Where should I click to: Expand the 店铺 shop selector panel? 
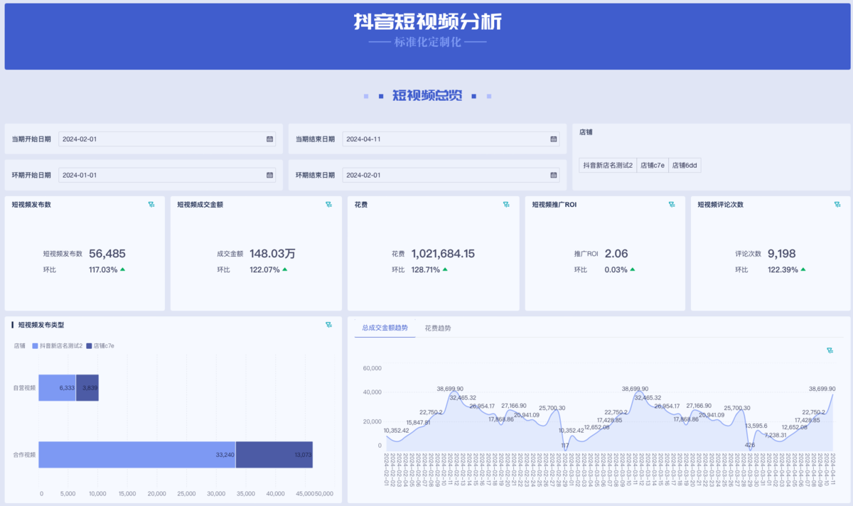[x=584, y=131]
